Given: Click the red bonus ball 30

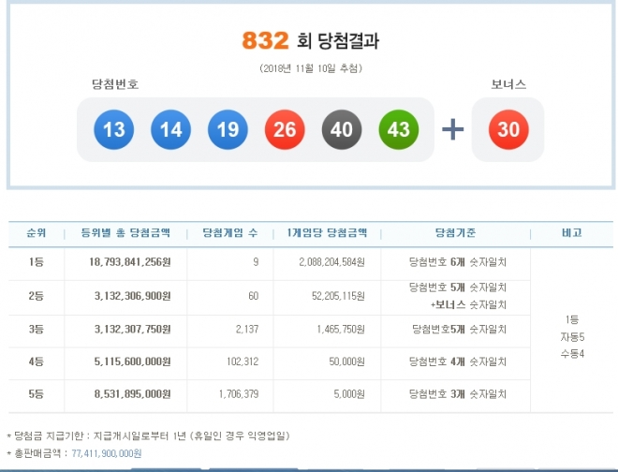Looking at the screenshot, I should click(x=508, y=129).
